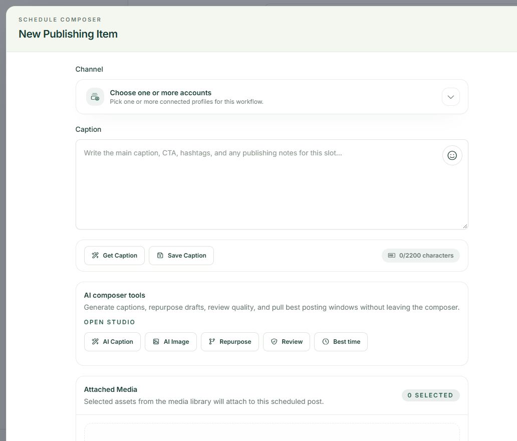Click the Channel field label
The width and height of the screenshot is (517, 441).
pyautogui.click(x=89, y=69)
